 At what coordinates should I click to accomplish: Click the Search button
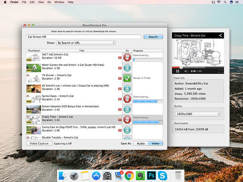pyautogui.click(x=153, y=37)
